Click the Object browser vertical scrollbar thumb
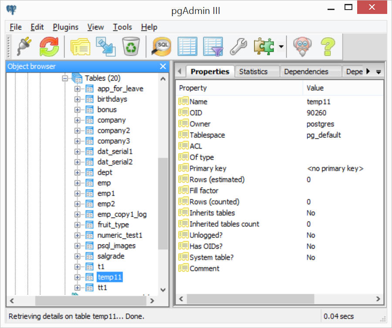The image size is (392, 328). [x=163, y=204]
